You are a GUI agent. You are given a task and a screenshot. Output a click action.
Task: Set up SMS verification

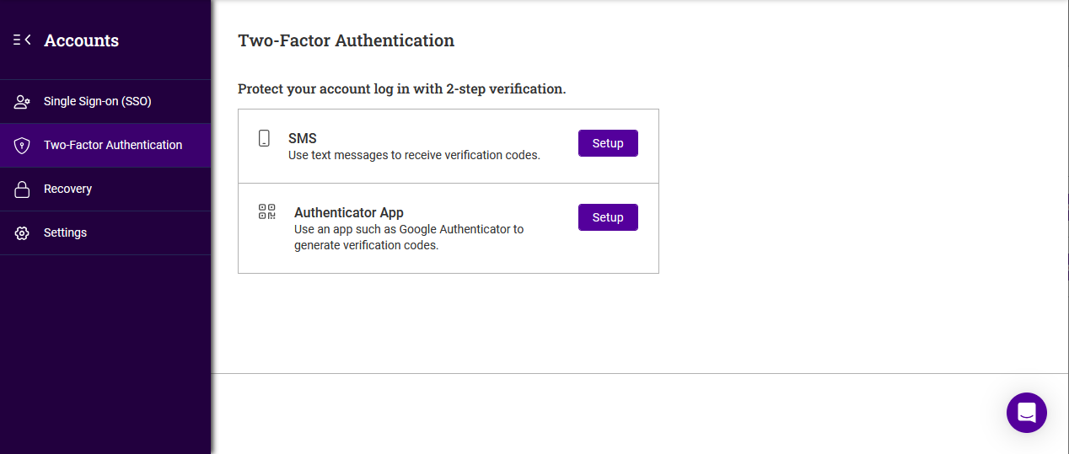point(608,143)
